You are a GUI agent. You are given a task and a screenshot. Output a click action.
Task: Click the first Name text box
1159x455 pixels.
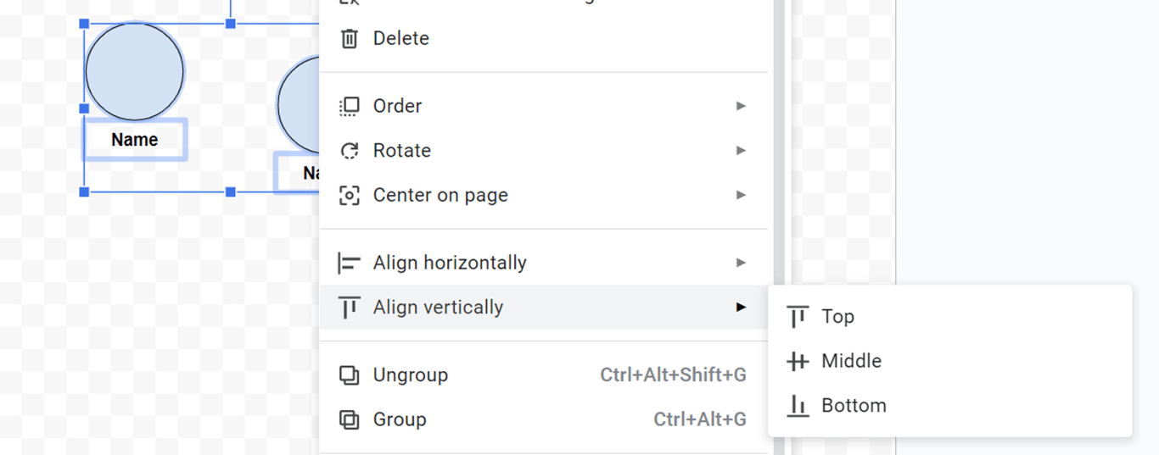point(135,140)
